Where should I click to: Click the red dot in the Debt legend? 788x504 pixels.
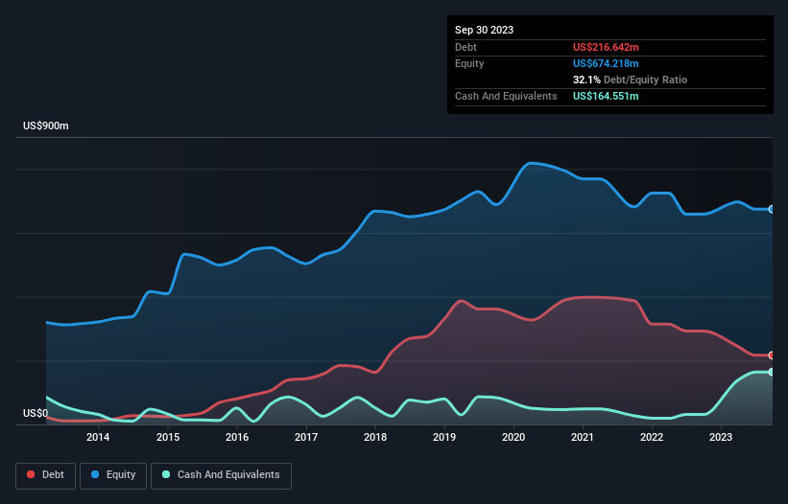click(32, 475)
